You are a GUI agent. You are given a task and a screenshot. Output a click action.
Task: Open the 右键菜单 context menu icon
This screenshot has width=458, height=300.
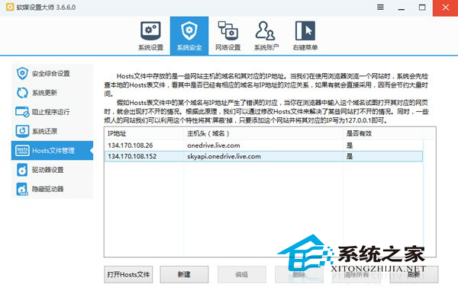305,31
